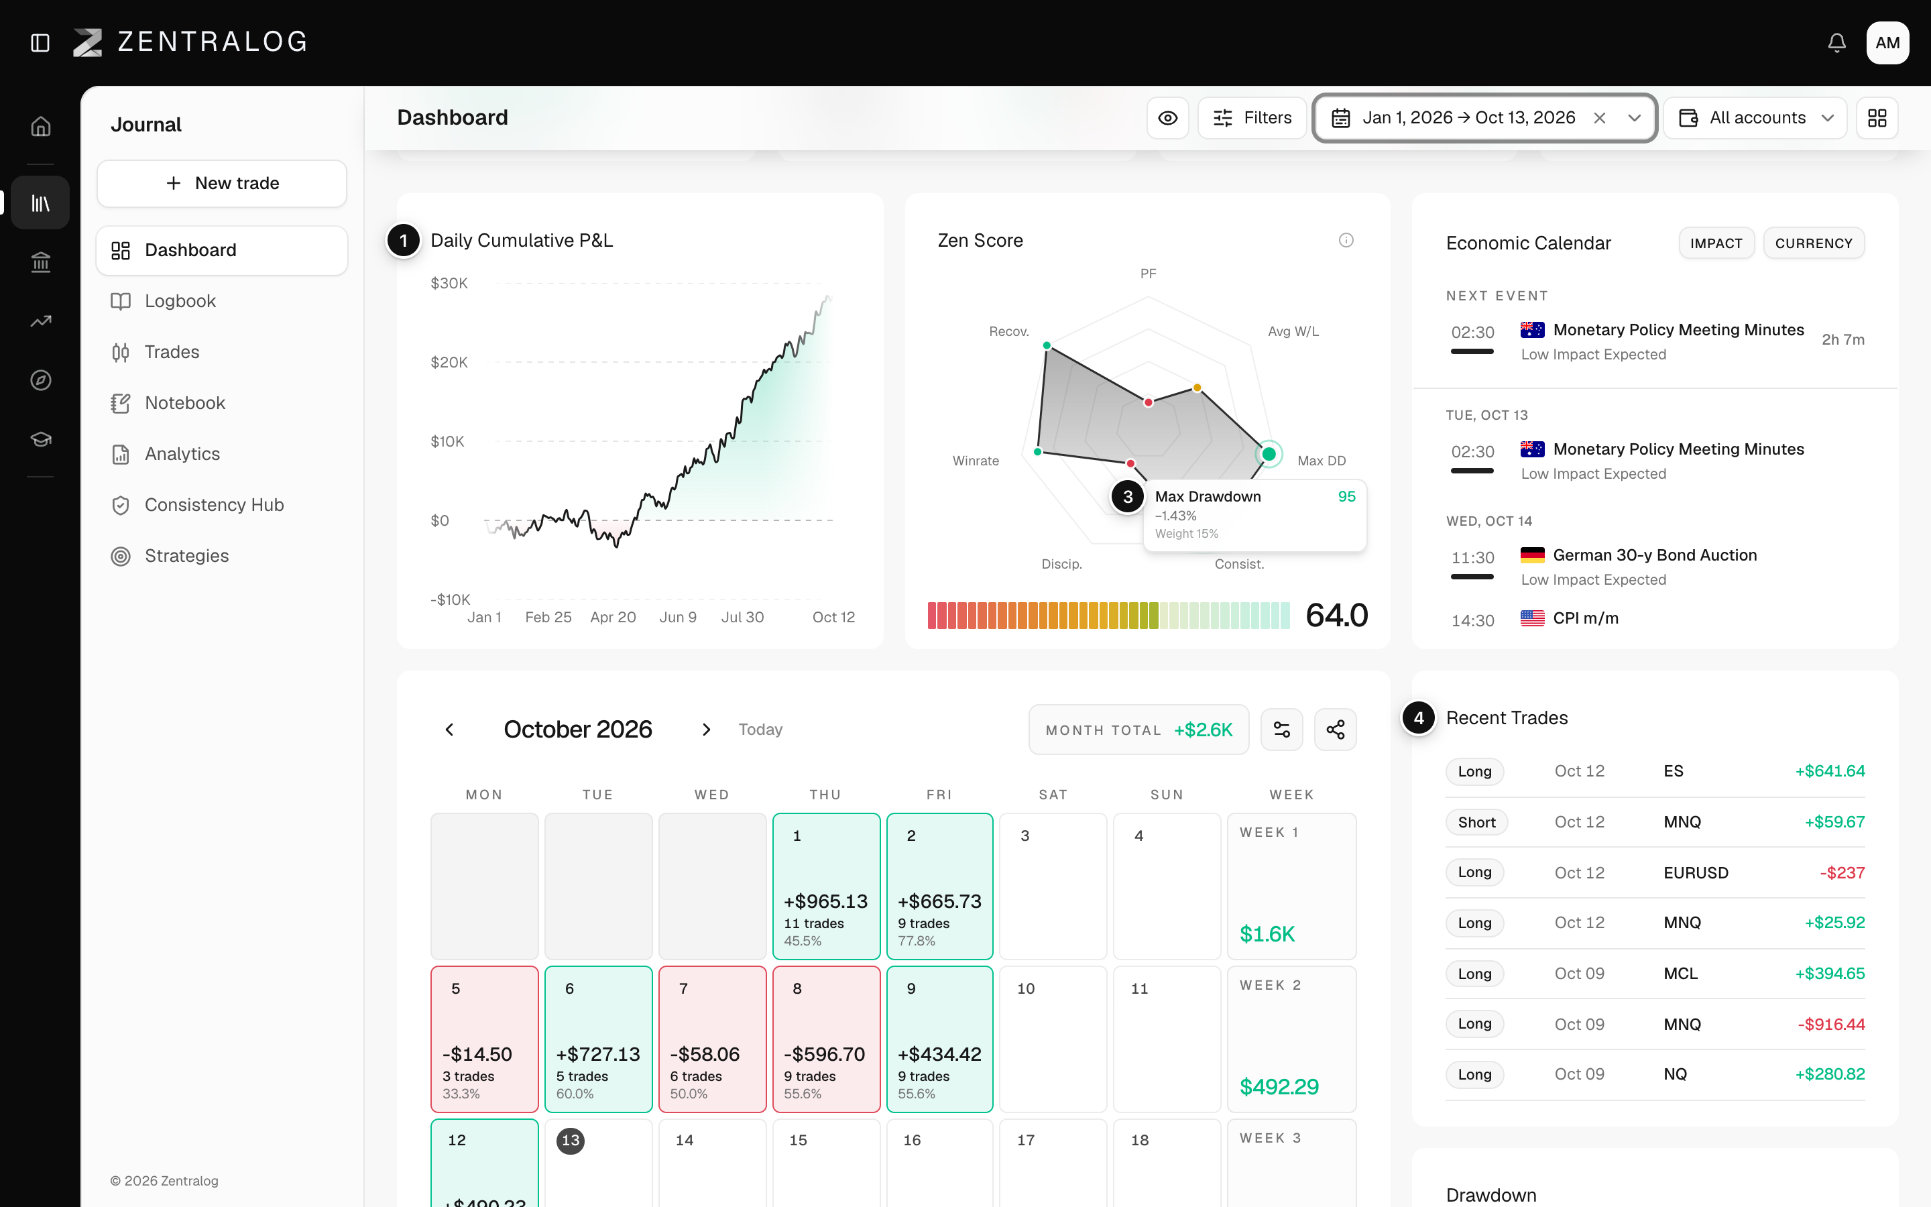Toggle the sidebar panel icon
1931x1207 pixels.
coord(40,42)
